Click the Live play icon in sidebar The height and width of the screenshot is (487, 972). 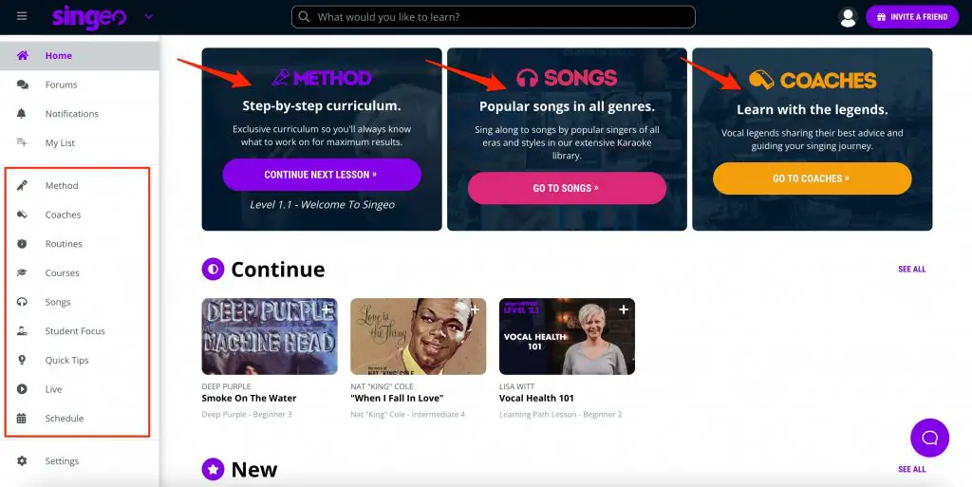[x=22, y=389]
